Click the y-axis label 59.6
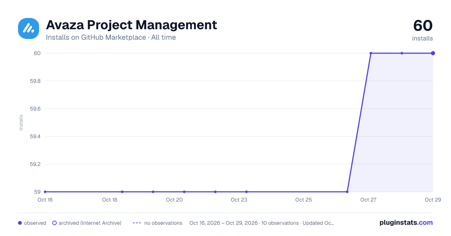Screen dimensions: 451x236 [35, 109]
